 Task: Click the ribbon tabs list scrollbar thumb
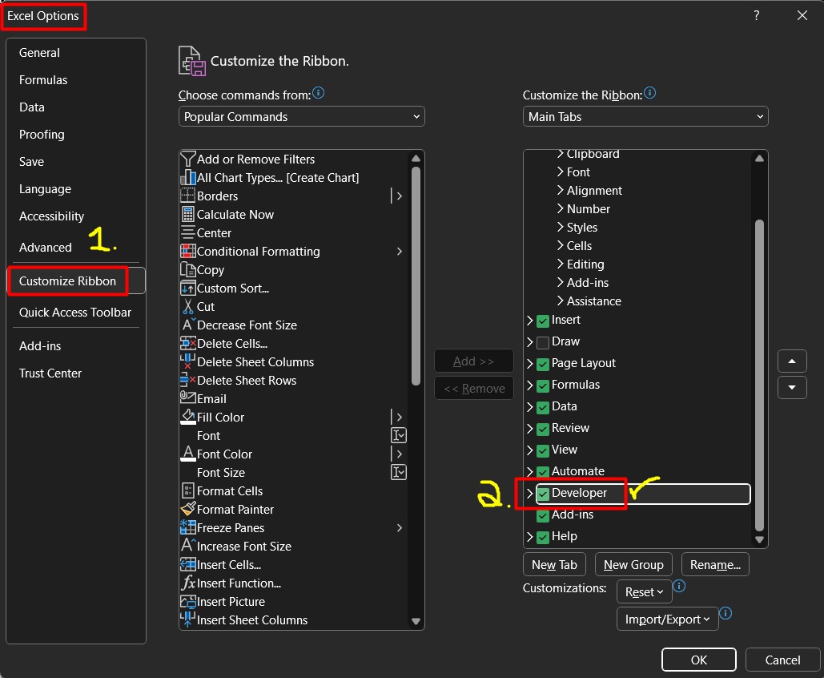click(759, 375)
